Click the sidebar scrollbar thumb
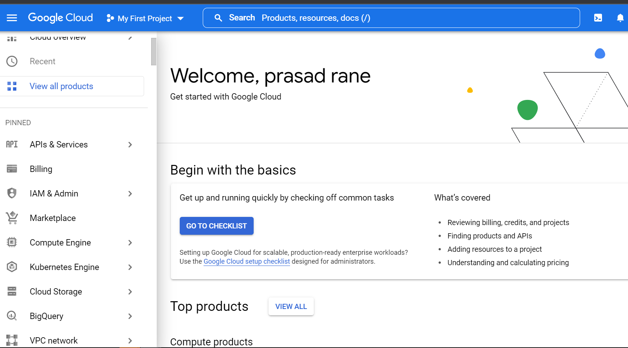The width and height of the screenshot is (628, 348). [154, 52]
